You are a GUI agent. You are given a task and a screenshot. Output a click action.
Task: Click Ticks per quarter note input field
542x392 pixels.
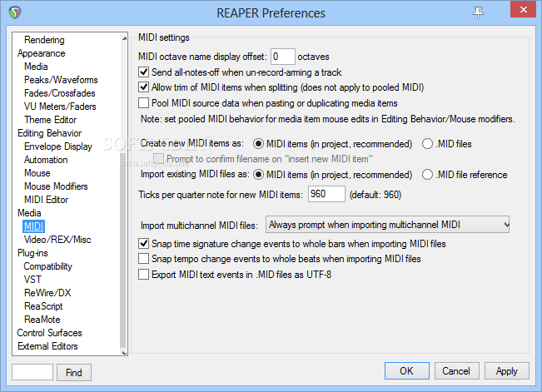[x=326, y=194]
